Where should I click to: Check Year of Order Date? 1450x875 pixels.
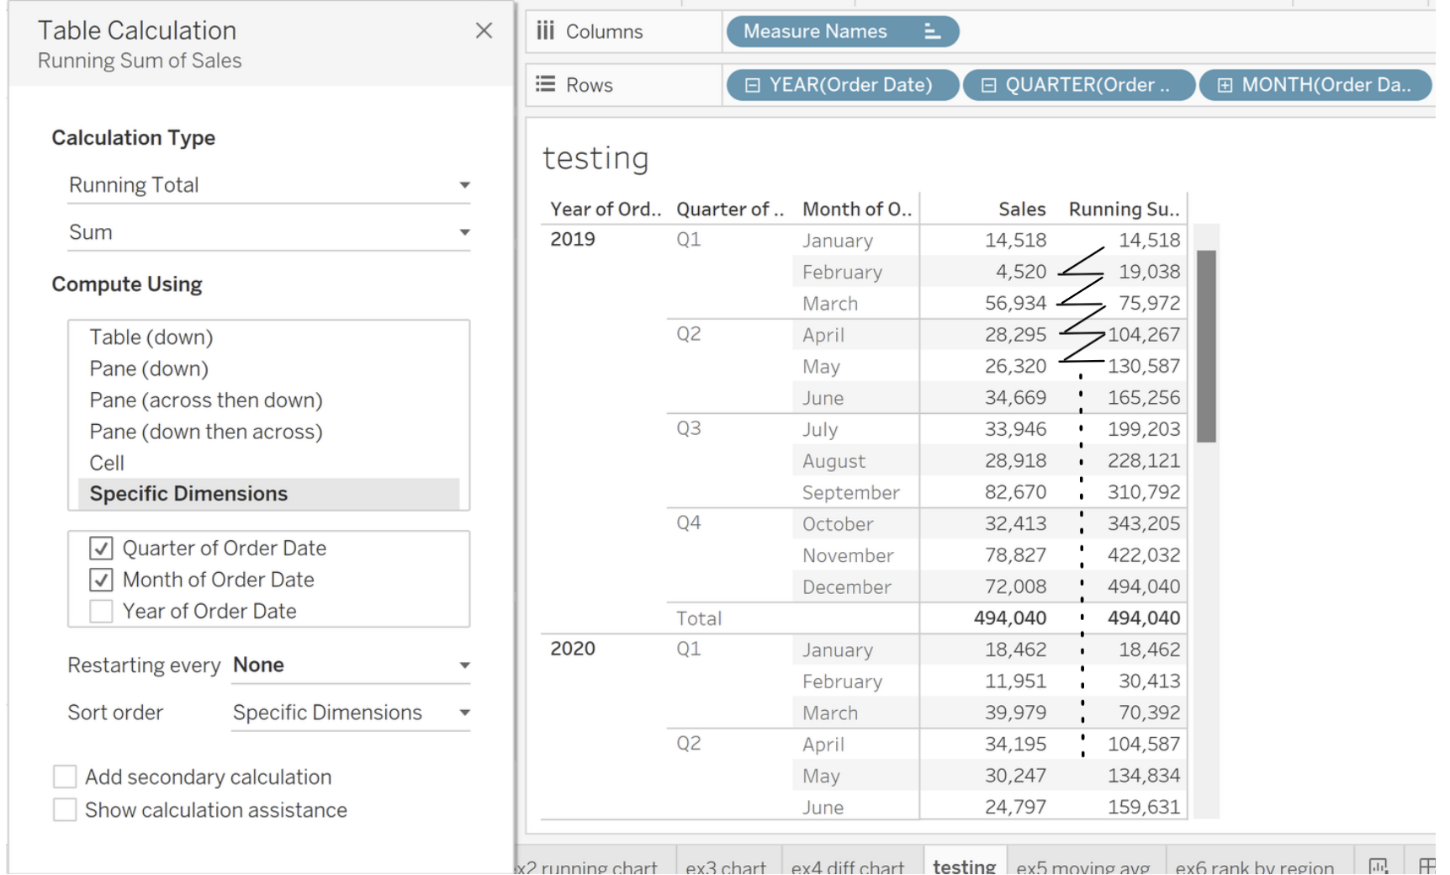tap(102, 612)
